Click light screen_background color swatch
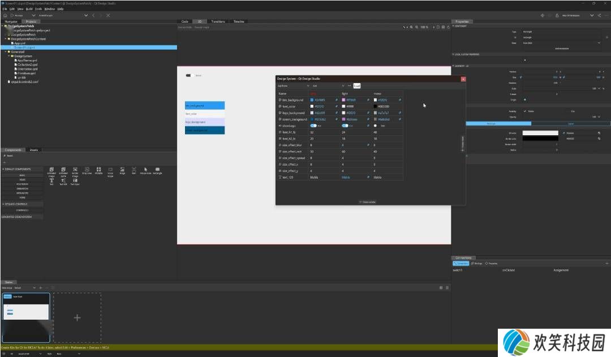The width and height of the screenshot is (611, 357). point(343,119)
